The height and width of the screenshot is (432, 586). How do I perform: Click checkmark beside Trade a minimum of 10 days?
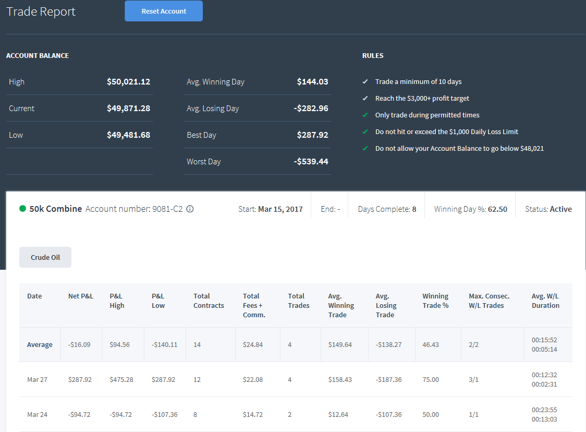point(365,81)
